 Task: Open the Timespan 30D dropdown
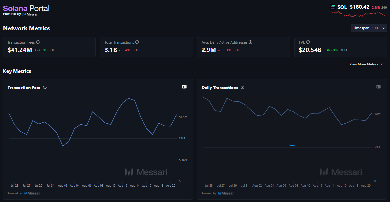pyautogui.click(x=369, y=28)
